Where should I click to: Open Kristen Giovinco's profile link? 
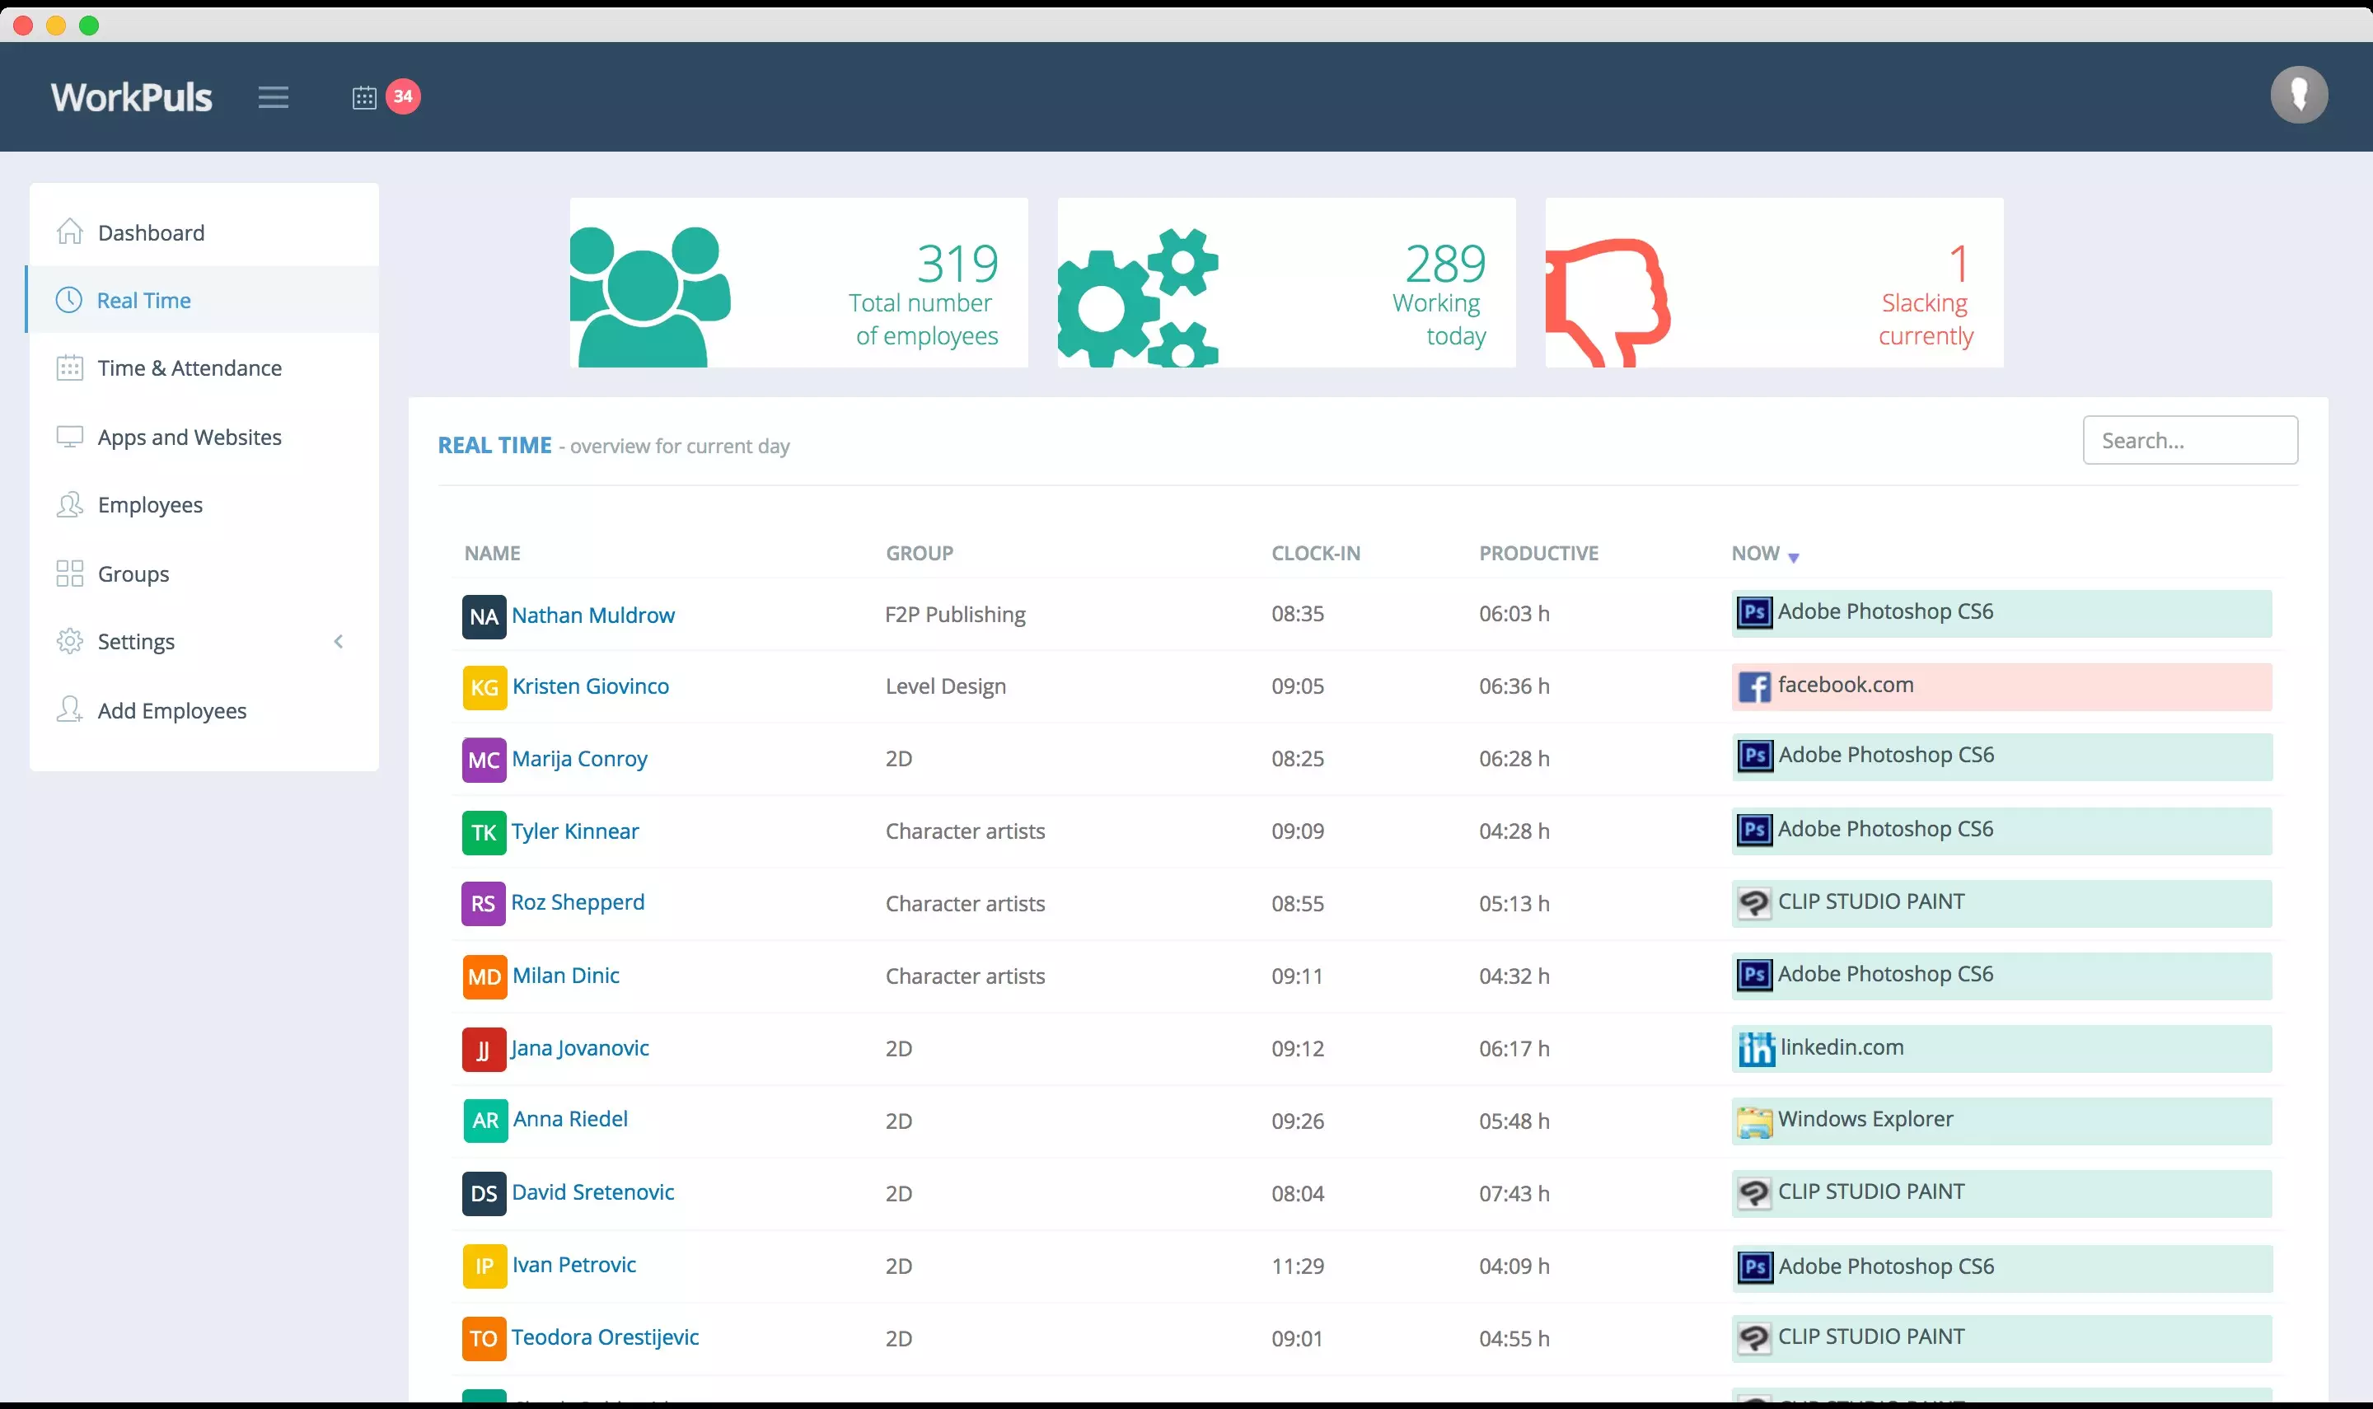(589, 686)
